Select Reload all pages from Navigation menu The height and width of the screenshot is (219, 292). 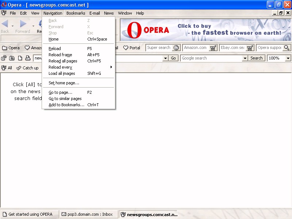(63, 61)
